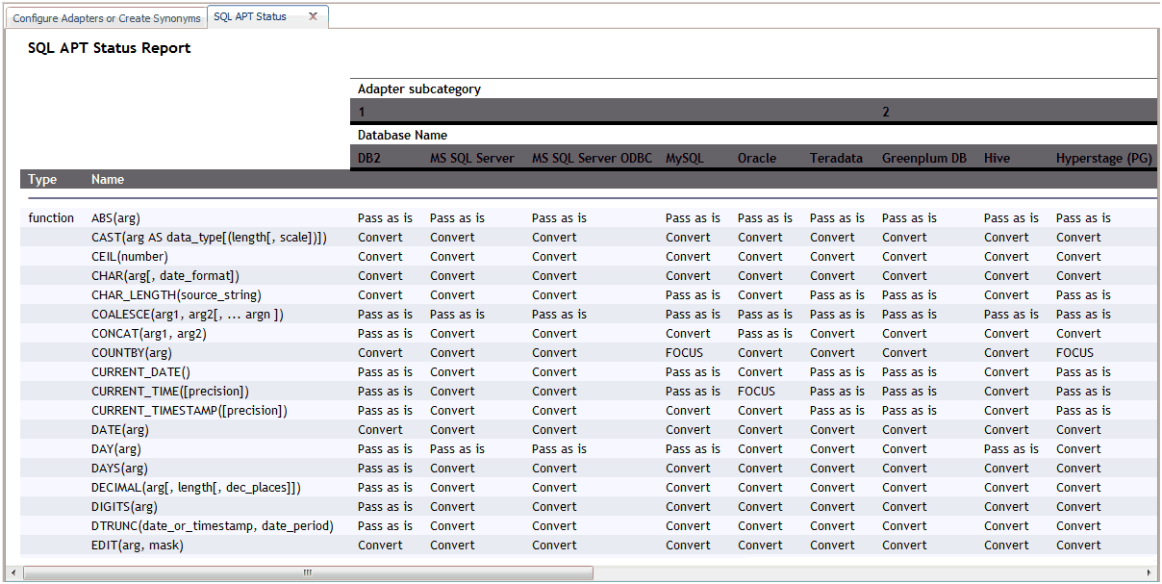The image size is (1162, 584).
Task: Click the Teradata column header
Action: tap(836, 158)
